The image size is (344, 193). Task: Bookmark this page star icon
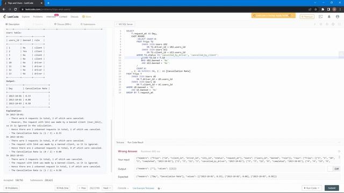pos(316,10)
